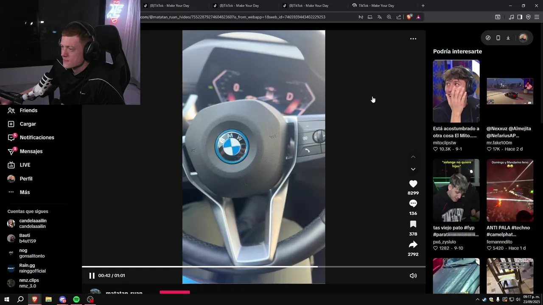Click the fernannndito username
The image size is (543, 305).
pos(499,242)
